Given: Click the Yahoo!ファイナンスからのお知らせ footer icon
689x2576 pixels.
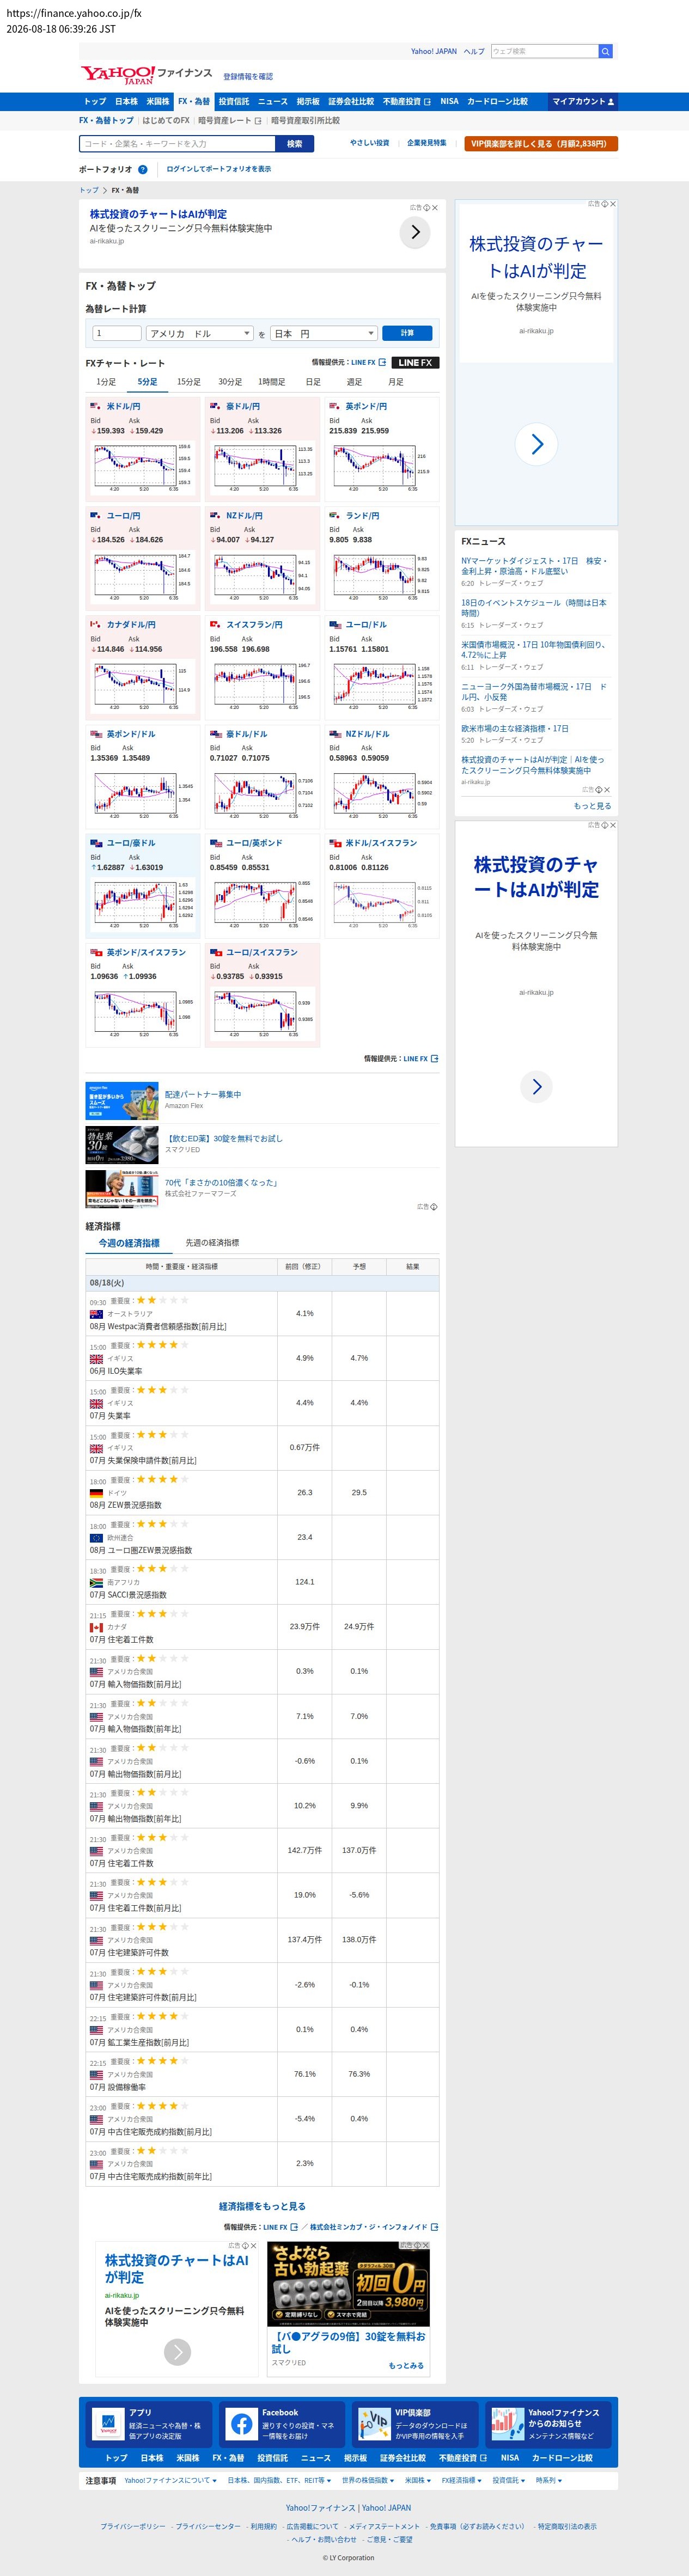Looking at the screenshot, I should pos(507,2423).
